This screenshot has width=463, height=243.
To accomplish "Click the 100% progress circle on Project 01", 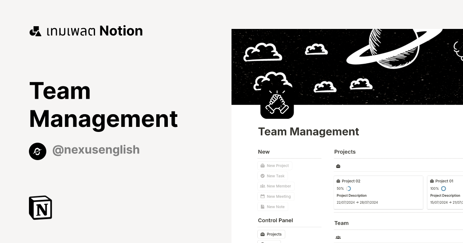I will [443, 188].
